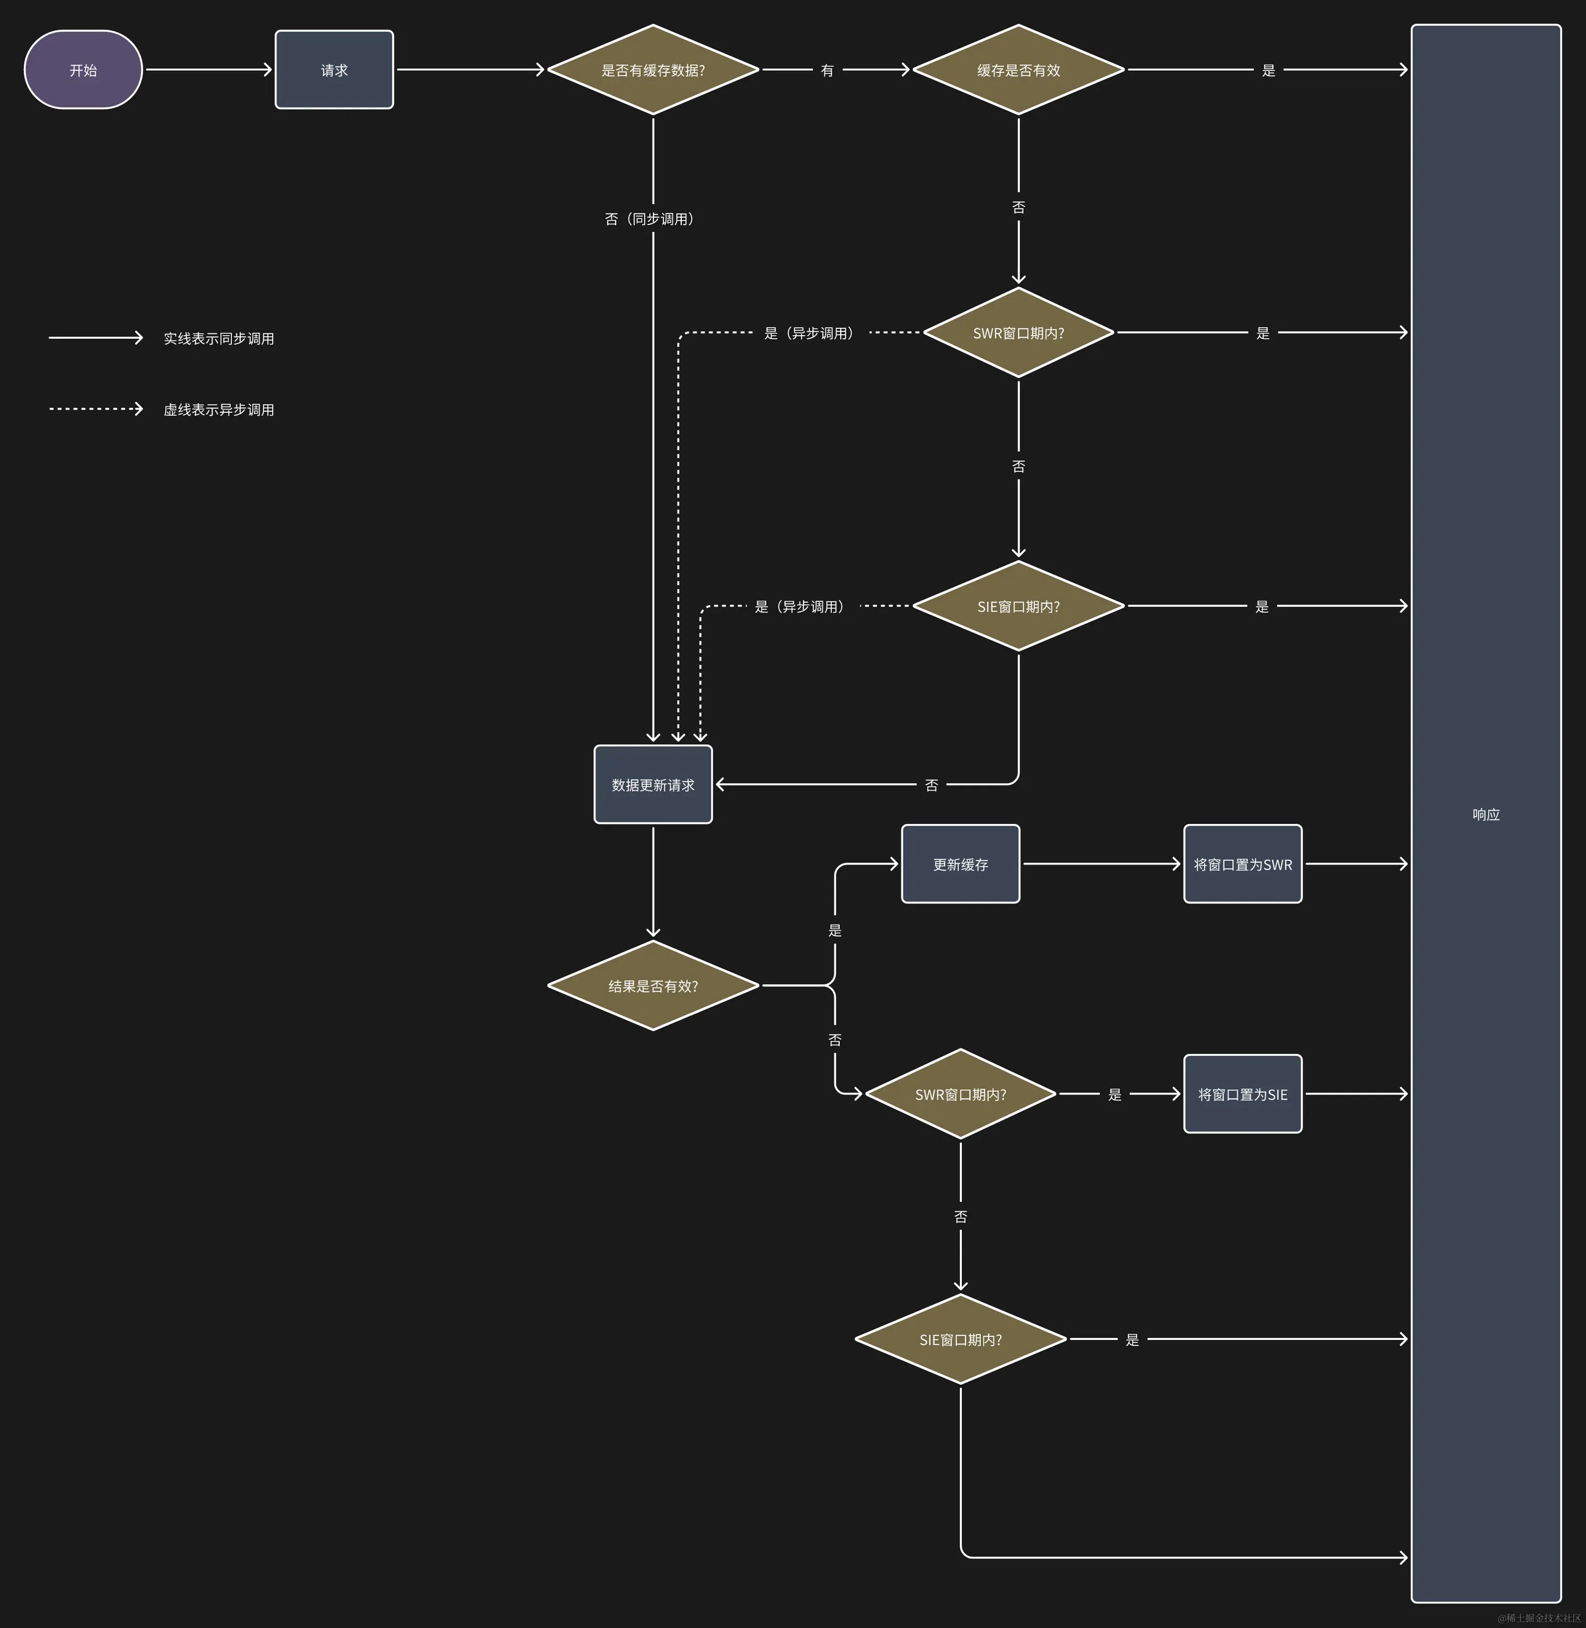
Task: Click the purple 开始 start node
Action: (83, 70)
